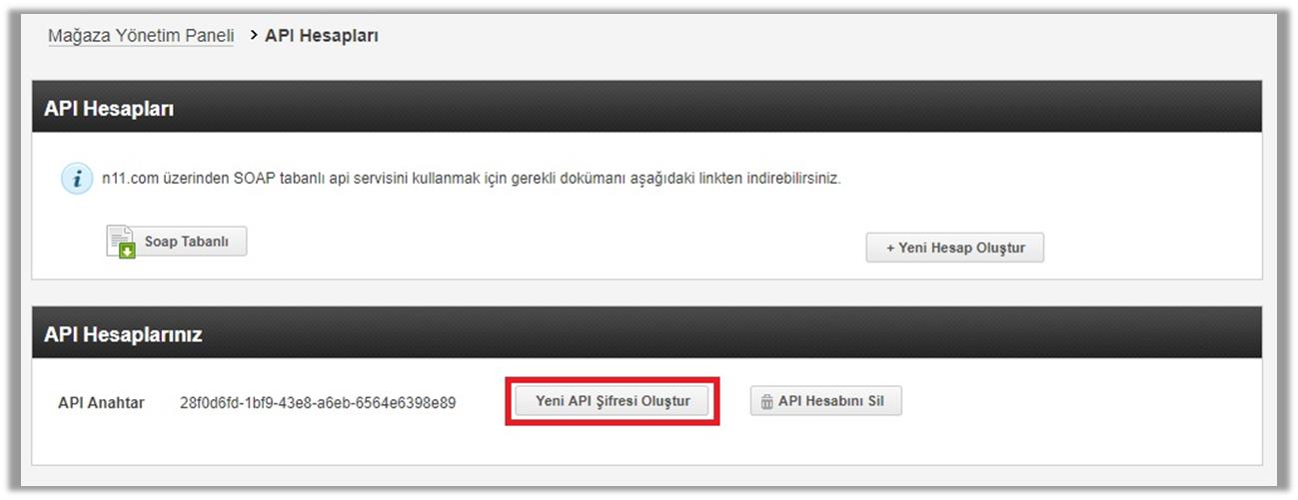Select the API key value text

318,403
